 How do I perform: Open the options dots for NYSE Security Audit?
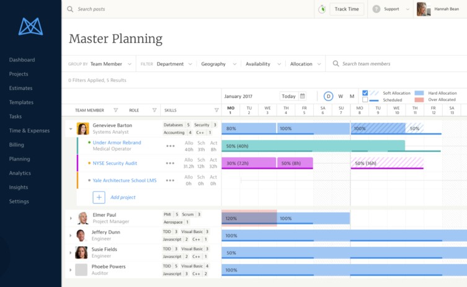point(170,164)
